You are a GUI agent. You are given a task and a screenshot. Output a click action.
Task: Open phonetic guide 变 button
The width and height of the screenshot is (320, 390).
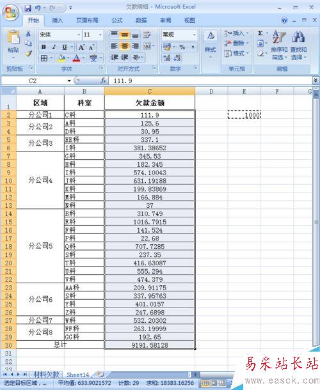93,58
